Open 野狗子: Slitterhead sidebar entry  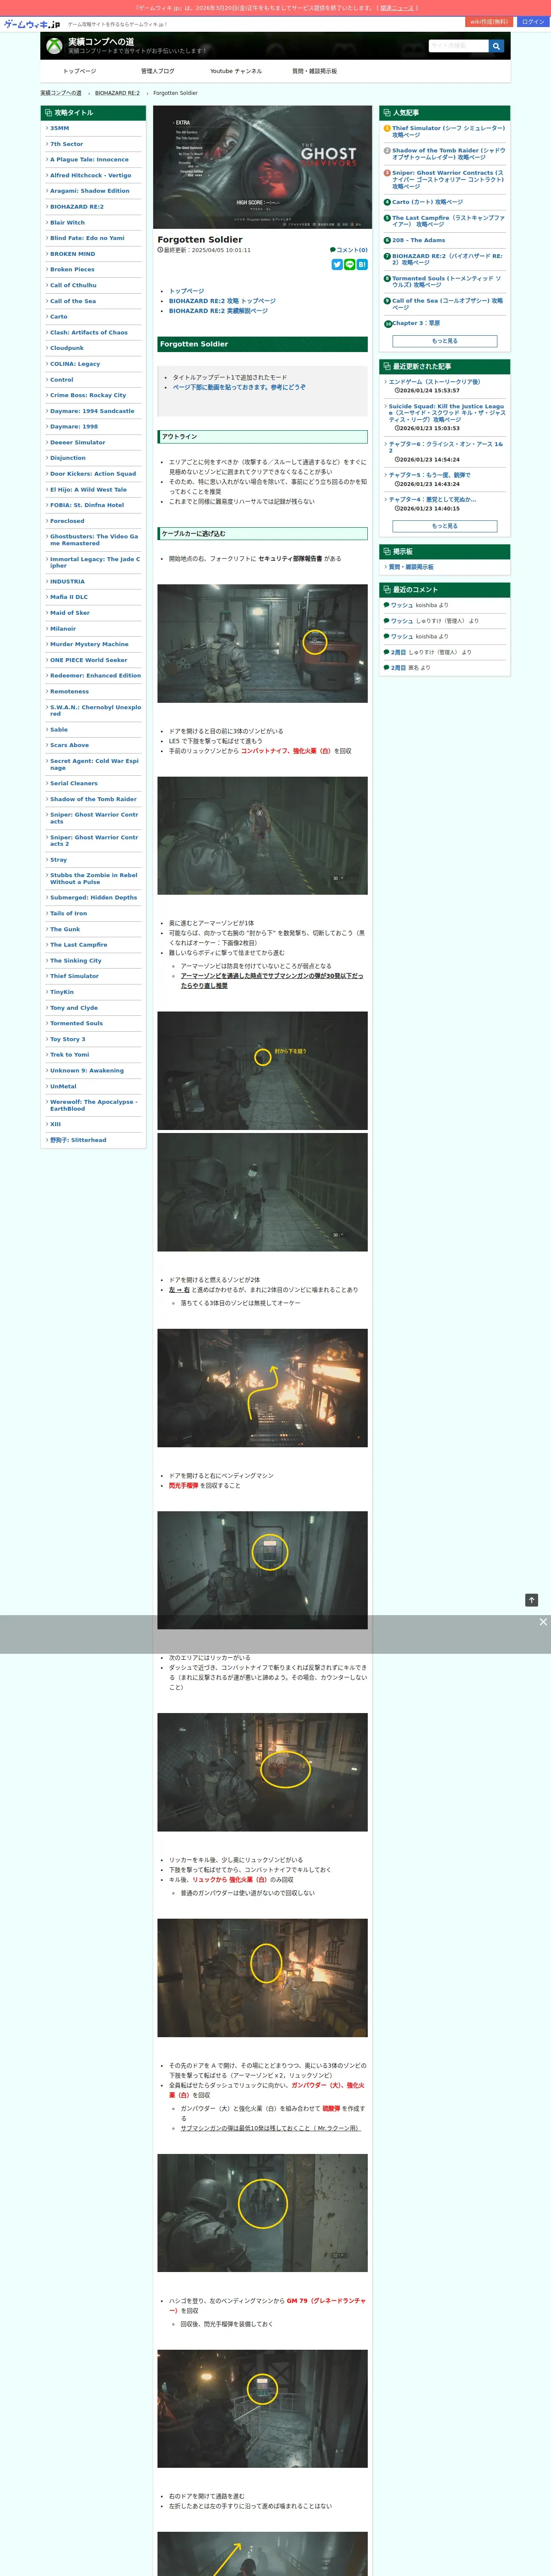coord(78,1140)
